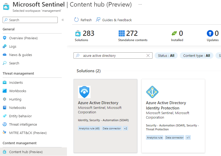Click the News & guides cloud icon
221x156 pixels.
point(5,55)
